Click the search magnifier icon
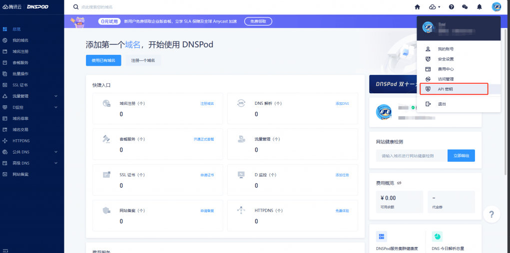This screenshot has height=253, width=510. pyautogui.click(x=76, y=7)
